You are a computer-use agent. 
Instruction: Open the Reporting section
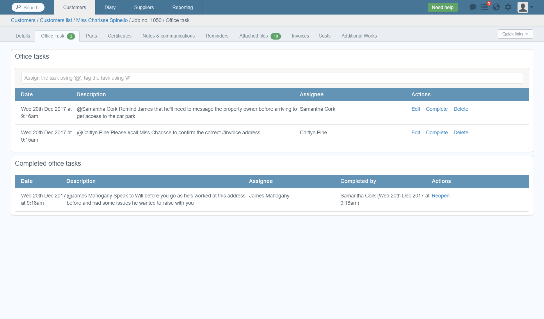[182, 7]
